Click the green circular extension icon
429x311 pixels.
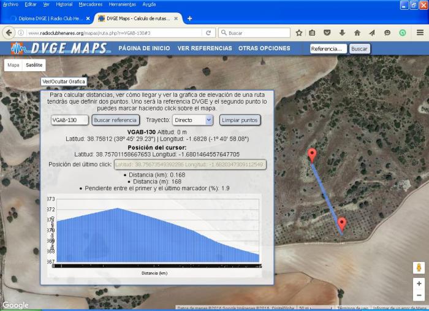(x=403, y=33)
